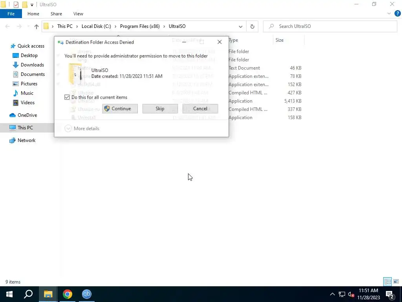This screenshot has width=402, height=302.
Task: Show hidden system tray icons
Action: click(x=332, y=294)
